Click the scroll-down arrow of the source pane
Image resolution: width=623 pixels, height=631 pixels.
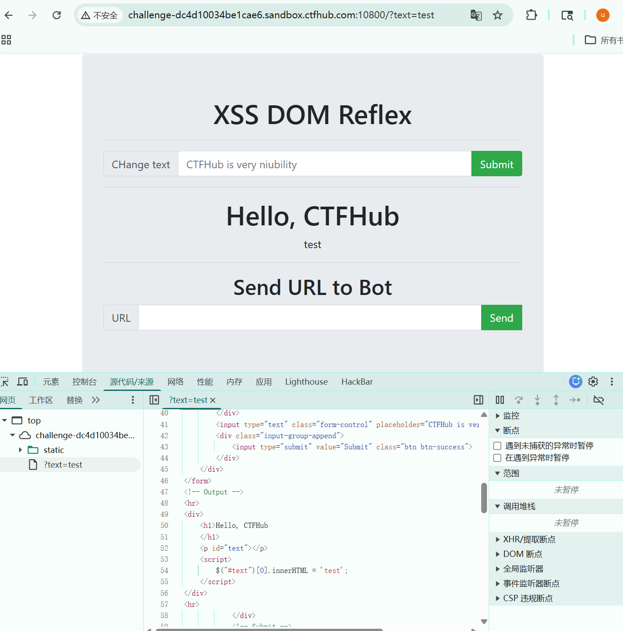coord(484,621)
